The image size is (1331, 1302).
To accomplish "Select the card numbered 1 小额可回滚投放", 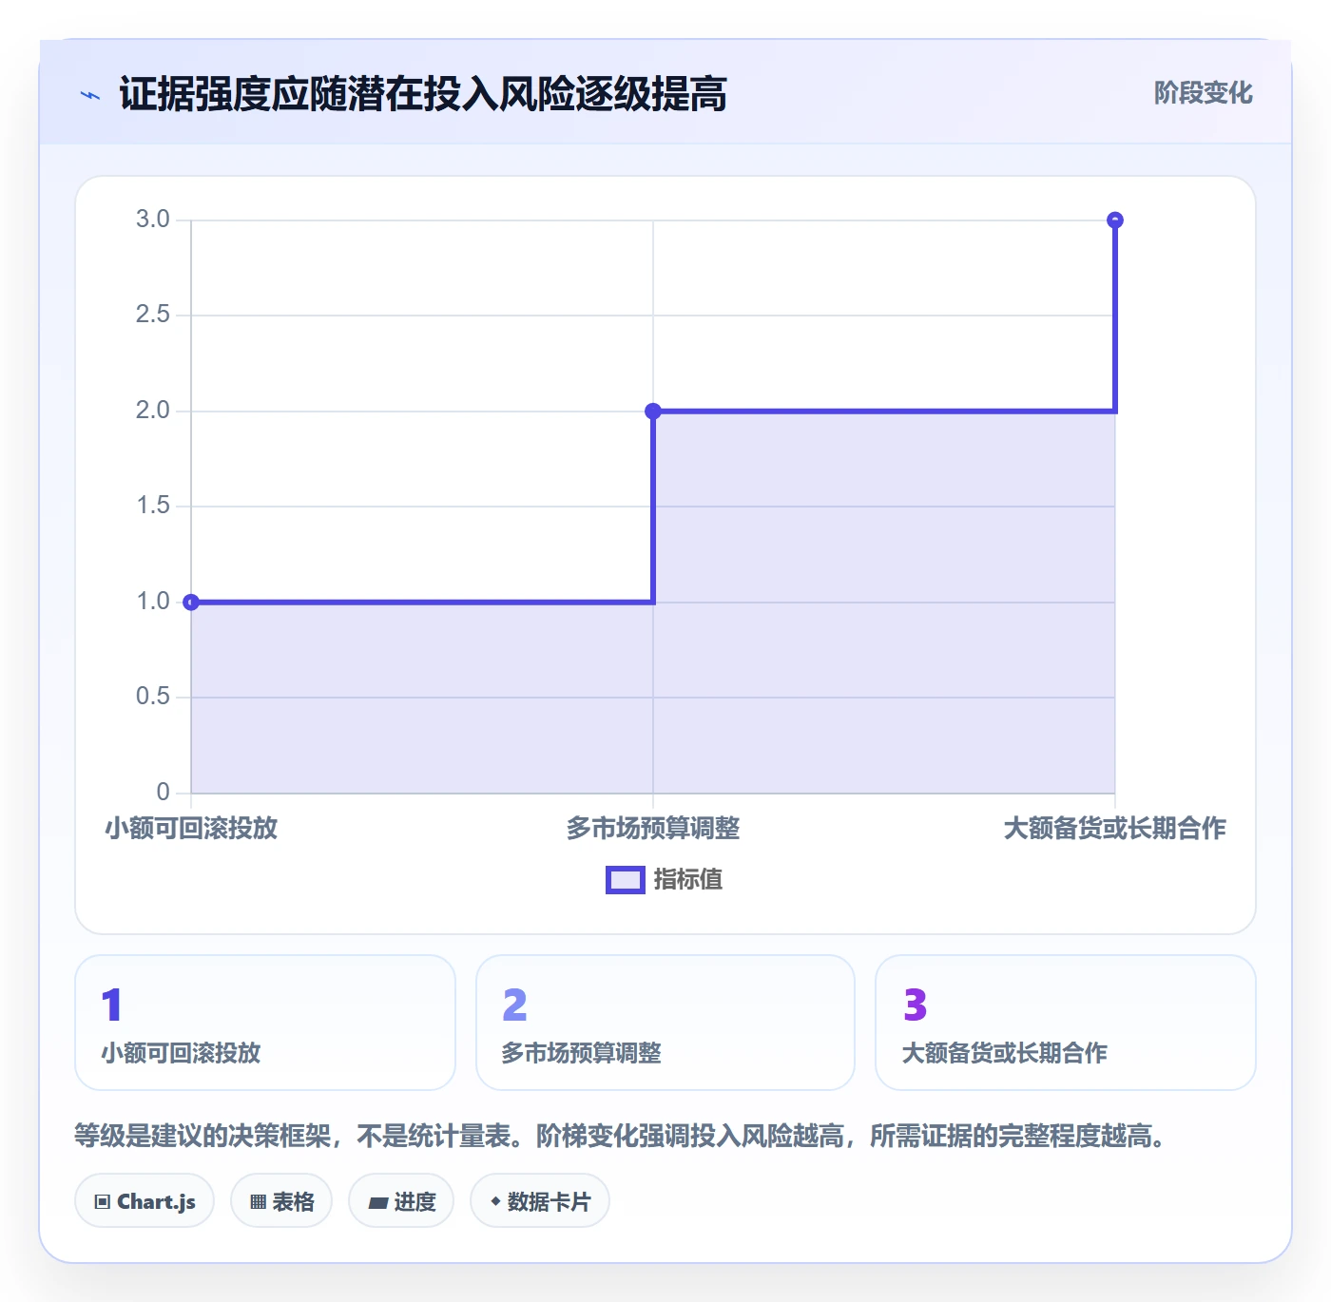I will (x=265, y=1023).
